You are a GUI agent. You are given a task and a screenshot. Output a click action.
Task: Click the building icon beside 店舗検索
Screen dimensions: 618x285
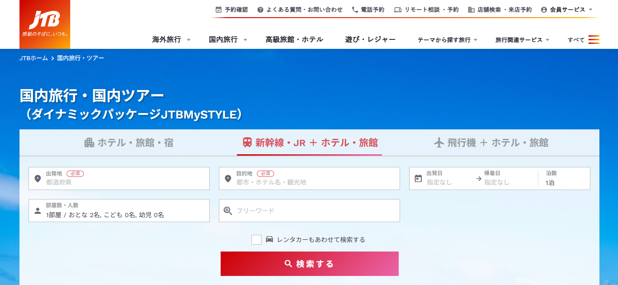tap(471, 9)
